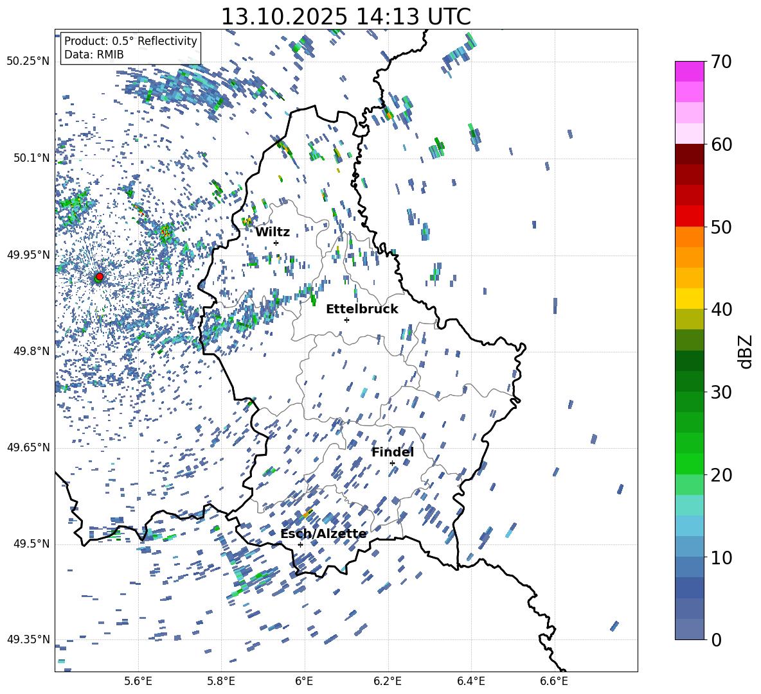This screenshot has height=694, width=761.
Task: Click the Findel station cross marker
Action: (392, 463)
